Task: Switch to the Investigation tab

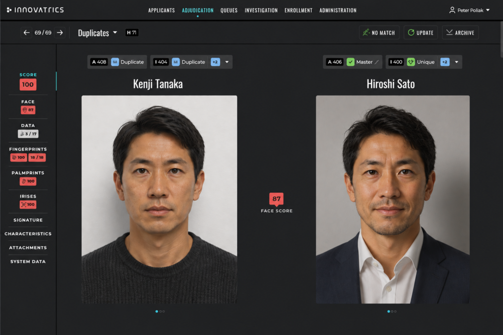Action: 261,10
